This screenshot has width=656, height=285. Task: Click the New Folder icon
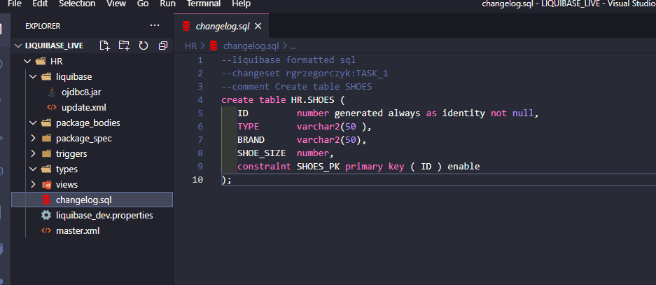pyautogui.click(x=124, y=46)
